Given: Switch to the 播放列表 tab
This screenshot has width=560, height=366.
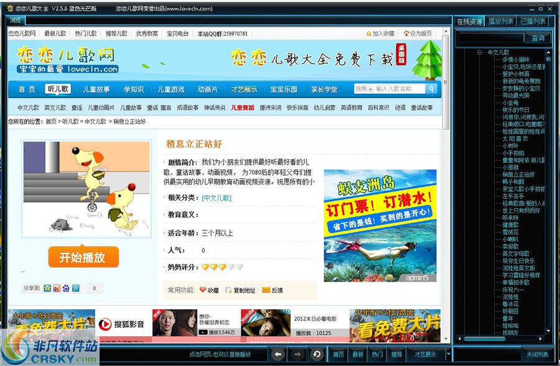Looking at the screenshot, I should click(501, 21).
